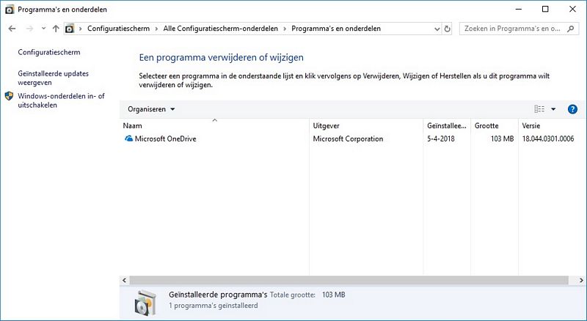587x321 pixels.
Task: Expand the view options dropdown arrow
Action: click(x=553, y=109)
